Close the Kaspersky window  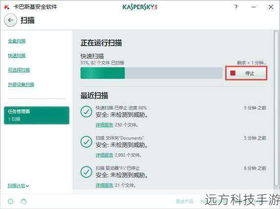point(271,7)
